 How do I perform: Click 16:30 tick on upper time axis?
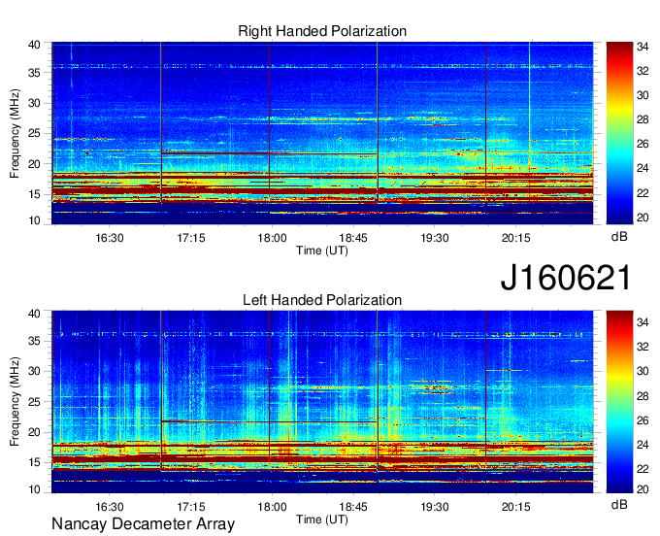pos(110,238)
